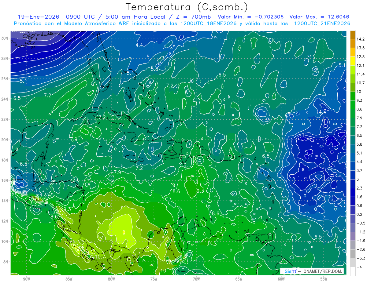Click the "12.1" value on the color scale
This screenshot has width=367, height=283.
361,65
